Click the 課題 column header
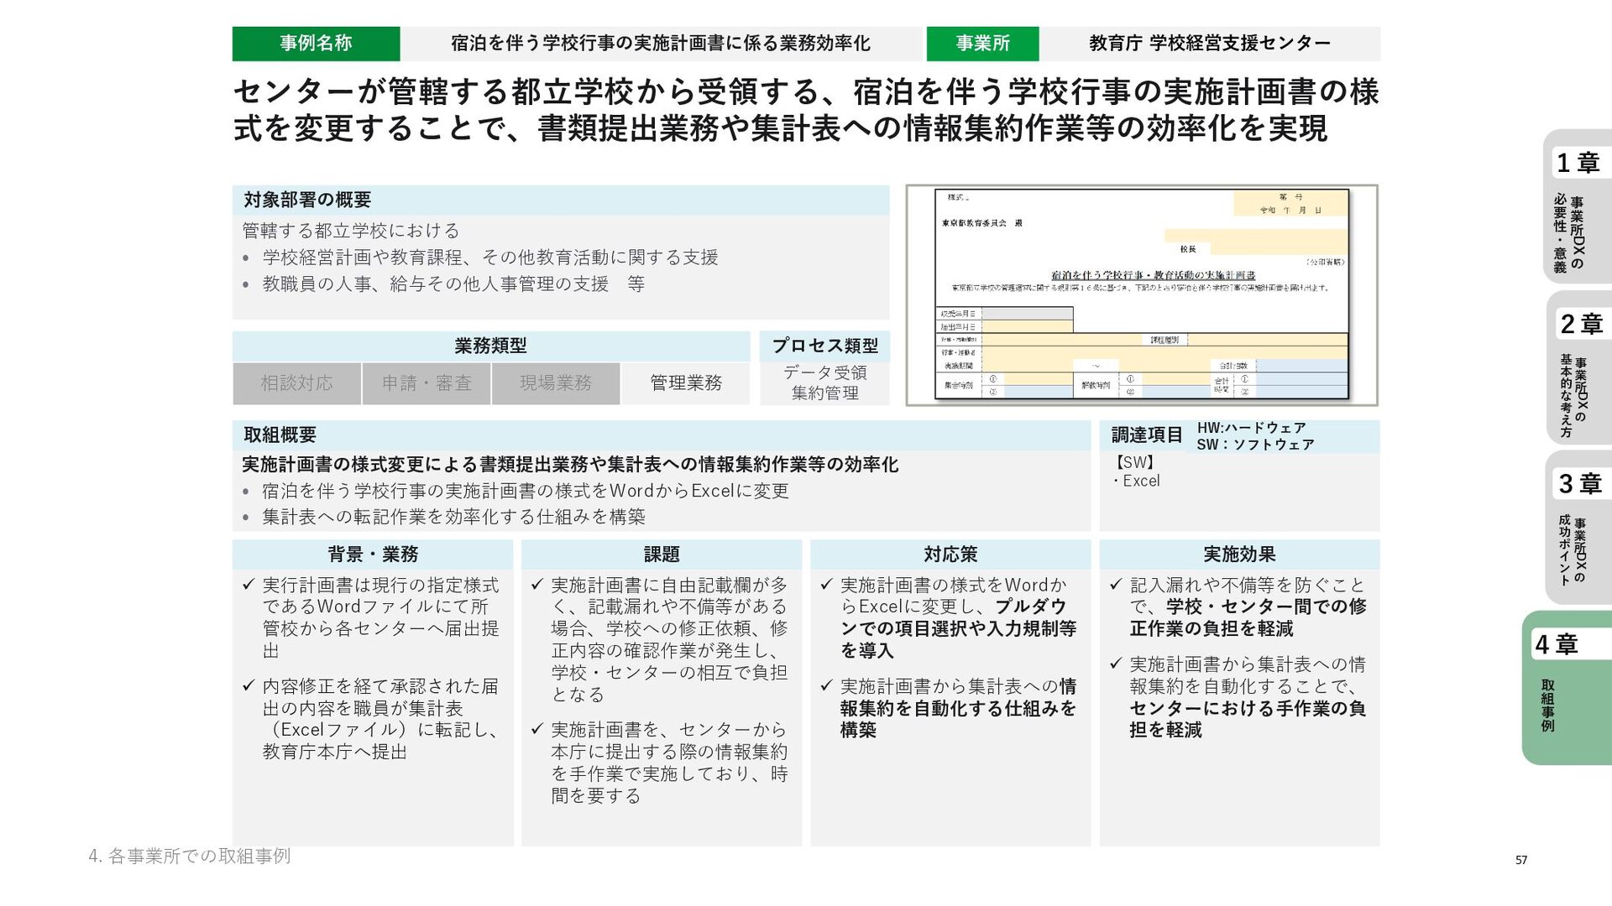1612x906 pixels. 661,555
